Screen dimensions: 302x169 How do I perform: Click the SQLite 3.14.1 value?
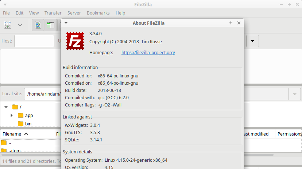point(96,140)
